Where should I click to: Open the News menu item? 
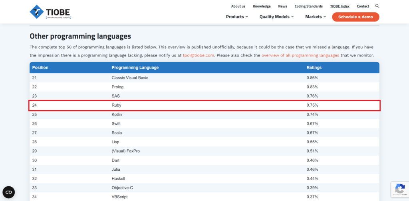point(282,6)
